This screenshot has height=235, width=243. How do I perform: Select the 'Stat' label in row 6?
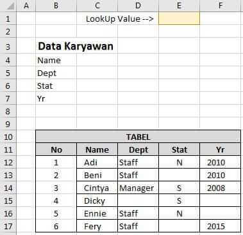(x=45, y=86)
